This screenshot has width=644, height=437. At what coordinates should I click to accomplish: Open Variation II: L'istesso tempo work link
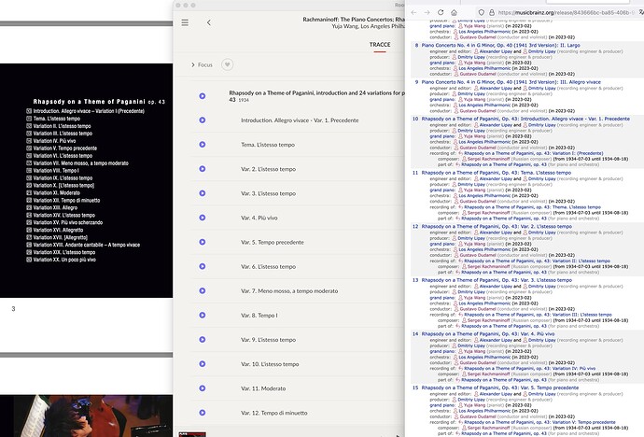click(x=537, y=261)
